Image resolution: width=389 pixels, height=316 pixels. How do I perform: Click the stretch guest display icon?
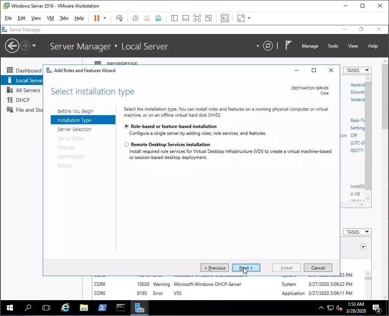click(241, 18)
